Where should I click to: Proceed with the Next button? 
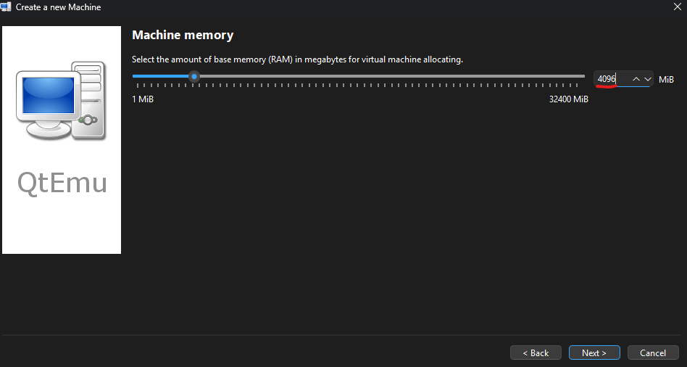[594, 353]
